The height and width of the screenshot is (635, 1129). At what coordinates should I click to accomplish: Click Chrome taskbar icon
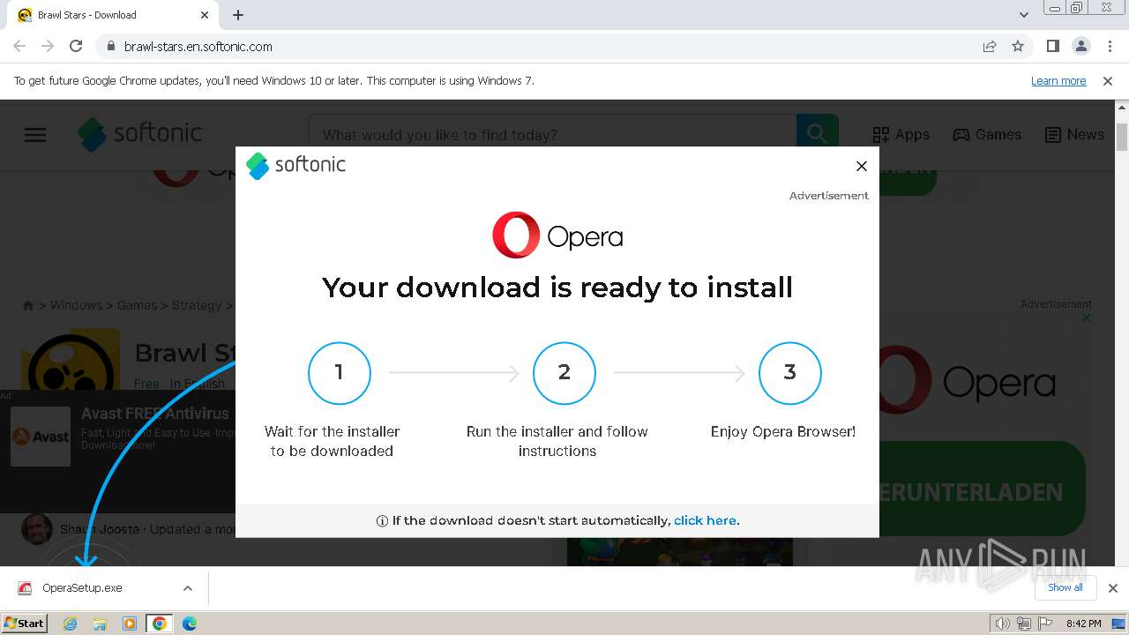160,624
